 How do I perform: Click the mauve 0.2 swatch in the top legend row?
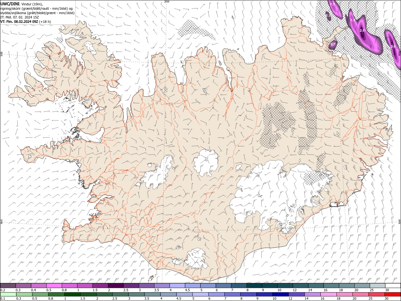tap(8, 286)
